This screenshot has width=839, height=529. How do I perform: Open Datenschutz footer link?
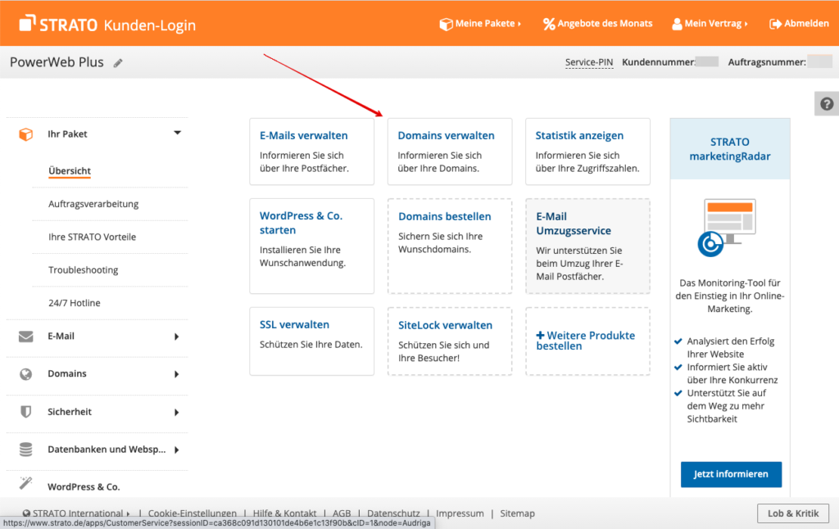coord(393,513)
